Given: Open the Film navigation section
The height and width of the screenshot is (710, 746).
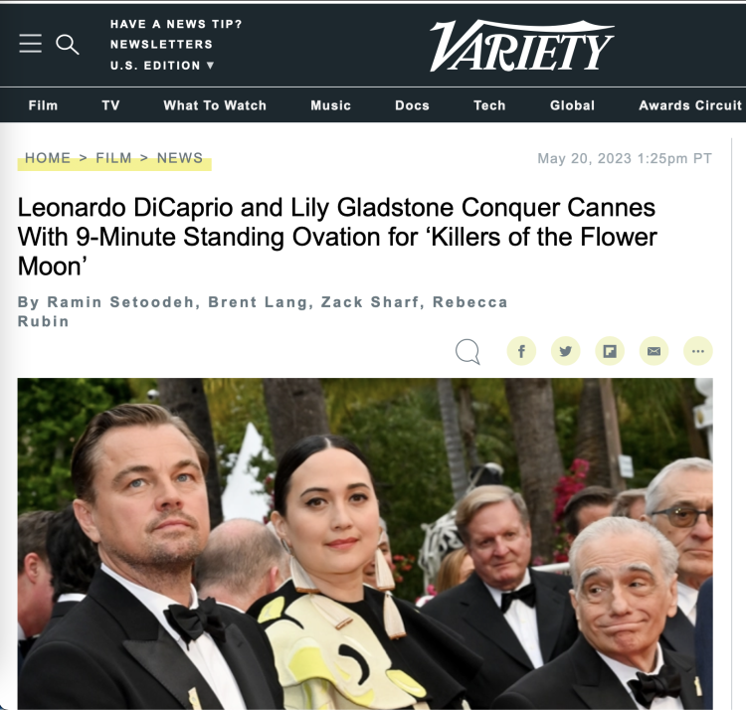Looking at the screenshot, I should pos(43,105).
